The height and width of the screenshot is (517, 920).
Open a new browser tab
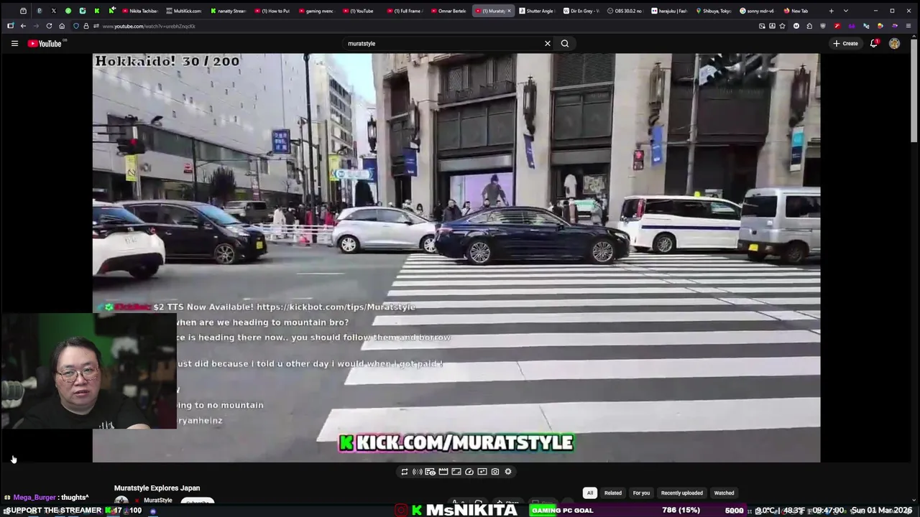tap(832, 11)
